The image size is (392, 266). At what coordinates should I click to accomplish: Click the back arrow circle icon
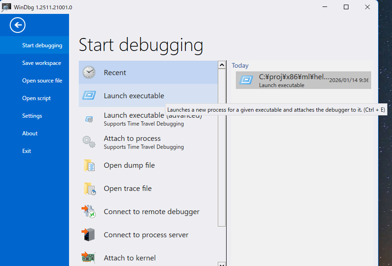pyautogui.click(x=18, y=25)
